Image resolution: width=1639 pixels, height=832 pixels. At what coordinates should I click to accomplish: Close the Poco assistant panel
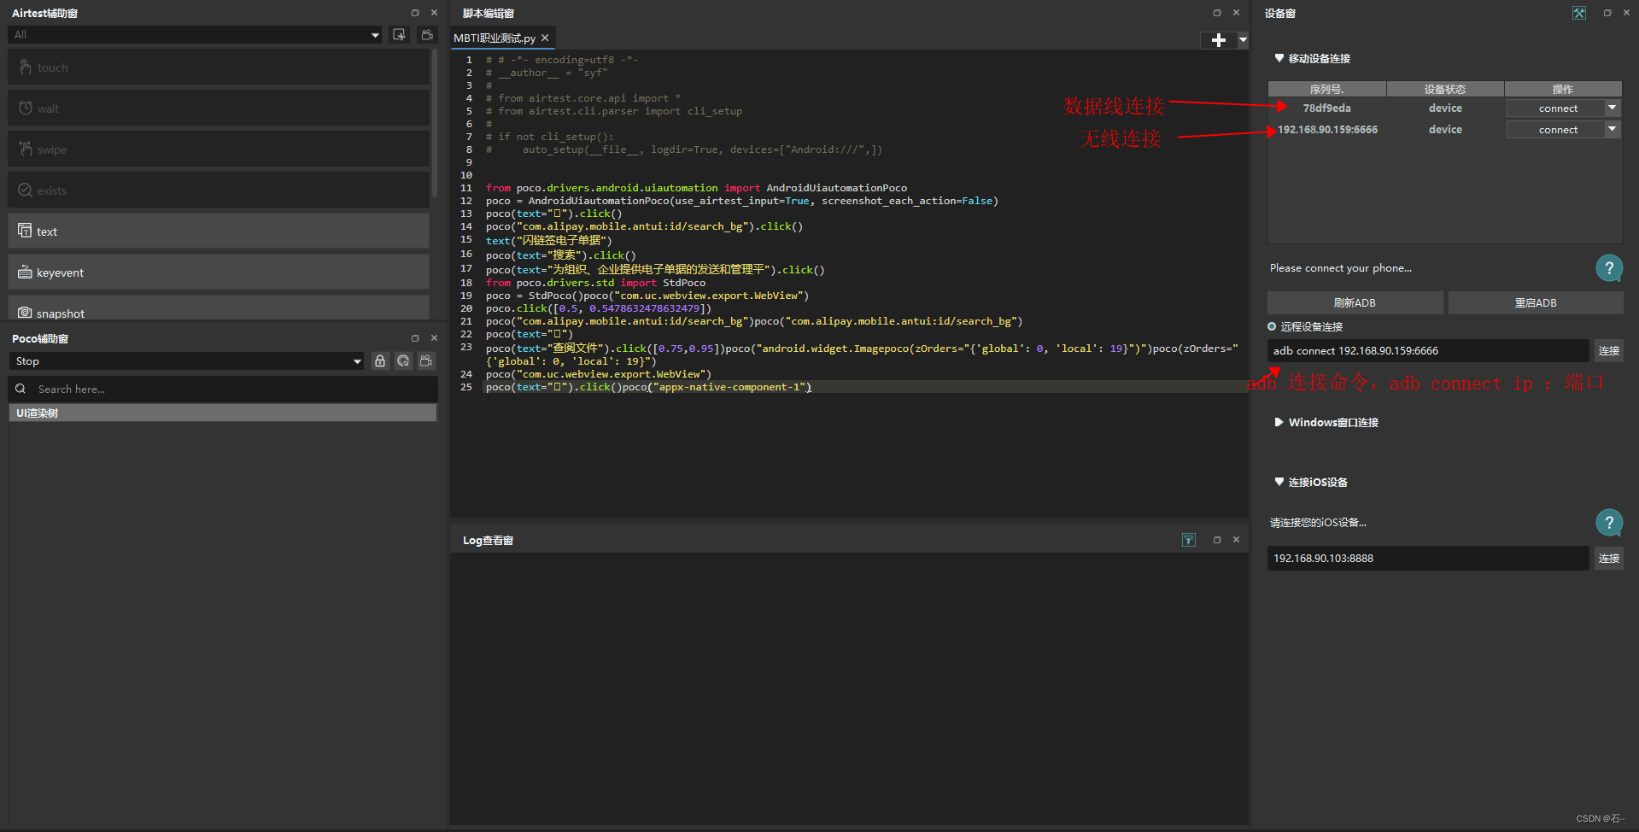[434, 338]
